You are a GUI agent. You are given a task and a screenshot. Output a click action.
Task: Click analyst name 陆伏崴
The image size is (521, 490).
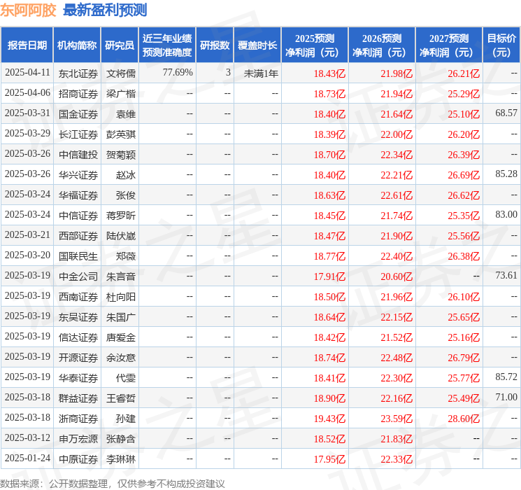tap(121, 236)
